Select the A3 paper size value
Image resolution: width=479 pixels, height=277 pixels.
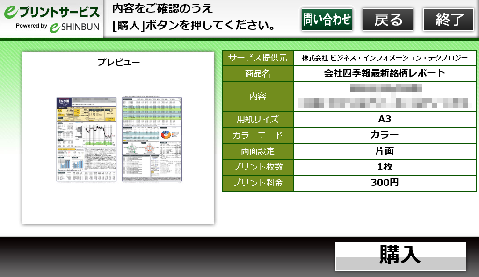(385, 119)
